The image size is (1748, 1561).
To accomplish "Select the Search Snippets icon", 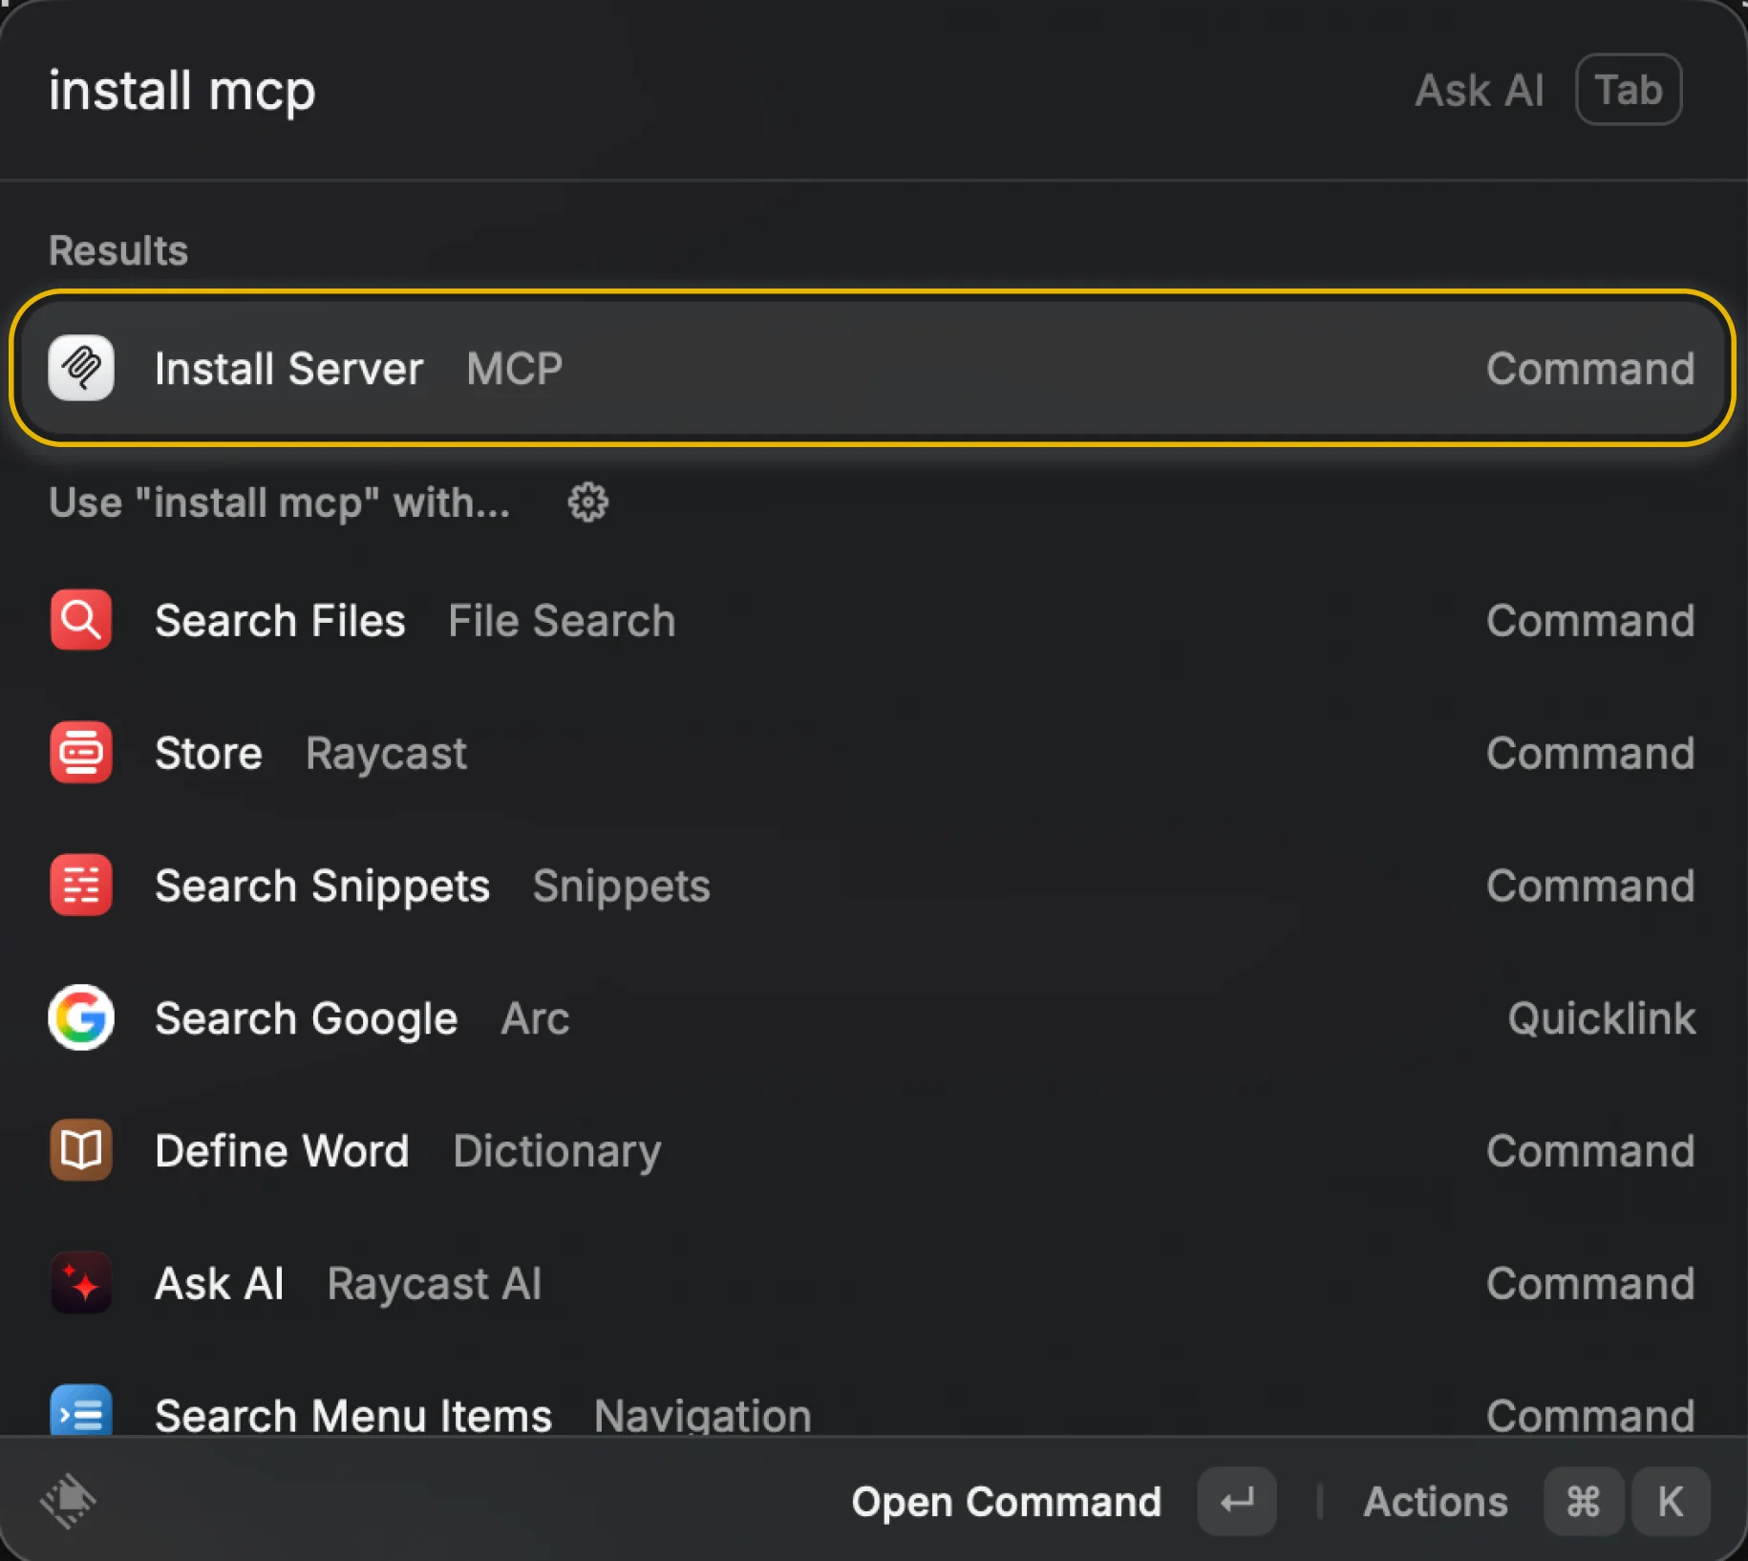I will pyautogui.click(x=81, y=886).
